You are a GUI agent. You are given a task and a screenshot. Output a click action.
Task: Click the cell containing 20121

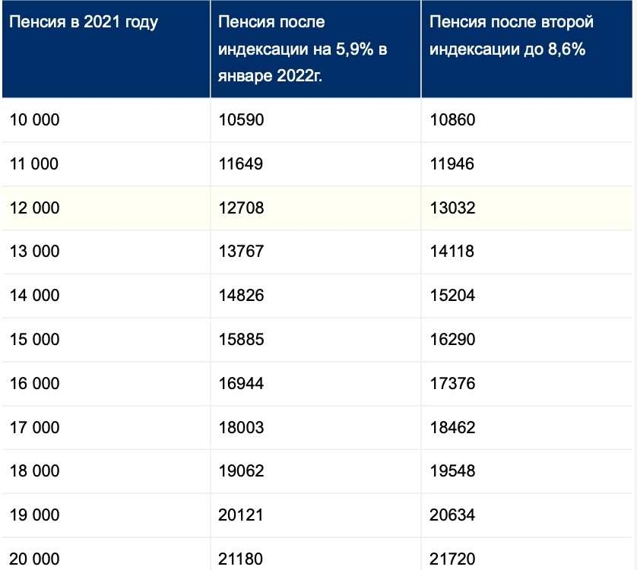coord(240,516)
